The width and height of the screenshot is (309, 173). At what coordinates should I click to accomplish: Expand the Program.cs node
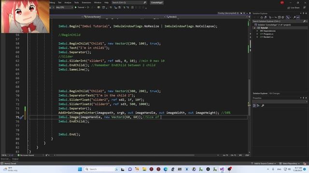(x=257, y=34)
